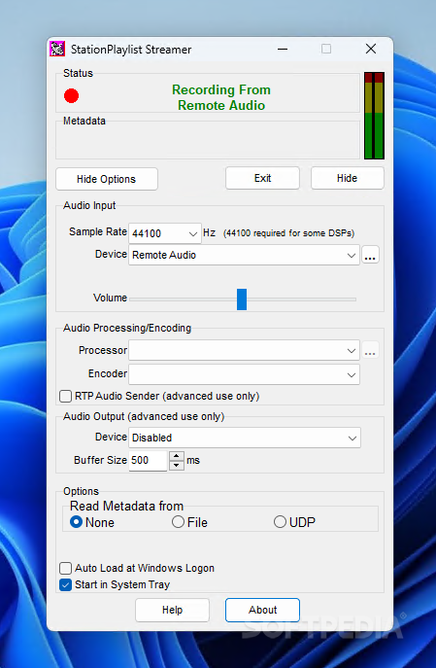The image size is (436, 668).
Task: Open the Audio Output Device dropdown
Action: (245, 438)
